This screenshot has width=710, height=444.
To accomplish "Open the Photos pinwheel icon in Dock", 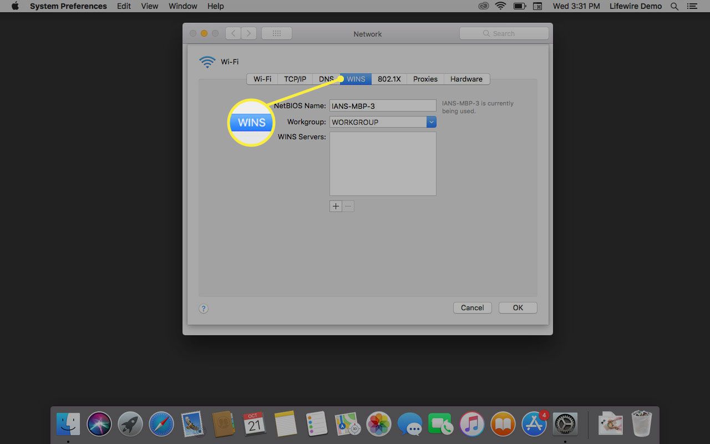I will 379,425.
